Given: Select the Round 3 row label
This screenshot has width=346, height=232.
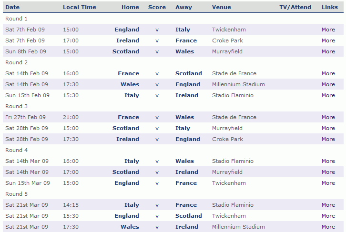Looking at the screenshot, I should click(x=16, y=106).
